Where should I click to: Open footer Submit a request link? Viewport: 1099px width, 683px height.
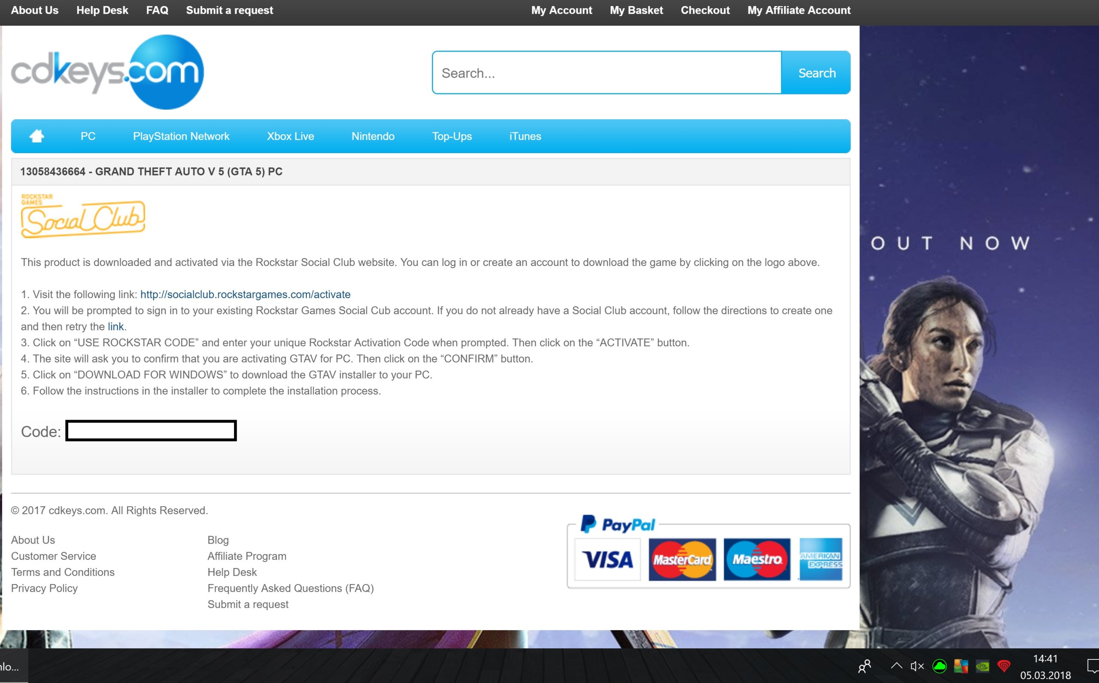248,604
